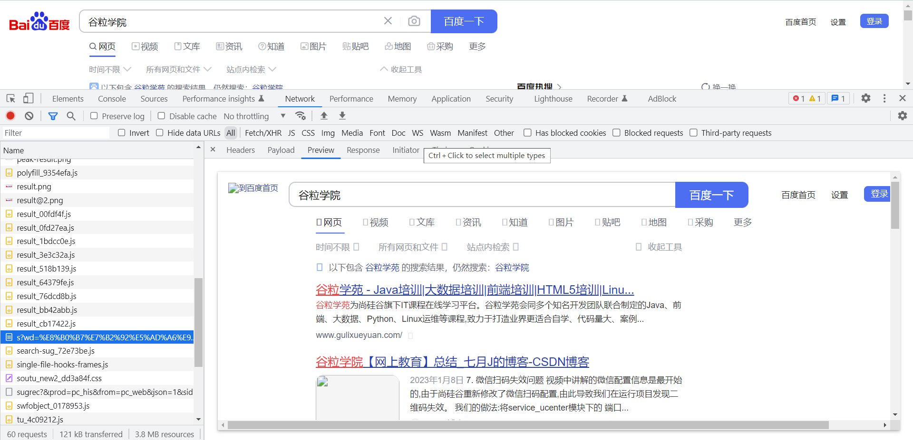Open network search magnifier icon

pyautogui.click(x=71, y=116)
